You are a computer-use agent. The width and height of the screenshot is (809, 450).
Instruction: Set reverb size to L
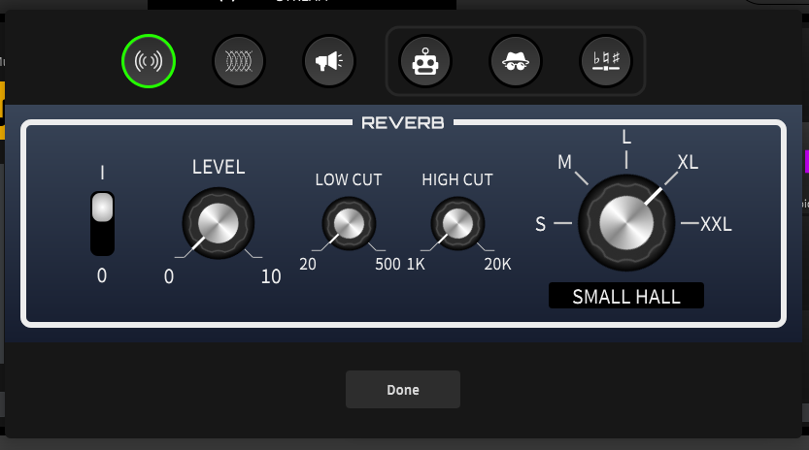tap(626, 137)
